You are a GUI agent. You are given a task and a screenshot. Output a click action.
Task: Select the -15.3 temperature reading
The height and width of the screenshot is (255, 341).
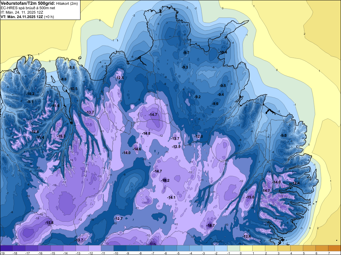coord(61,136)
